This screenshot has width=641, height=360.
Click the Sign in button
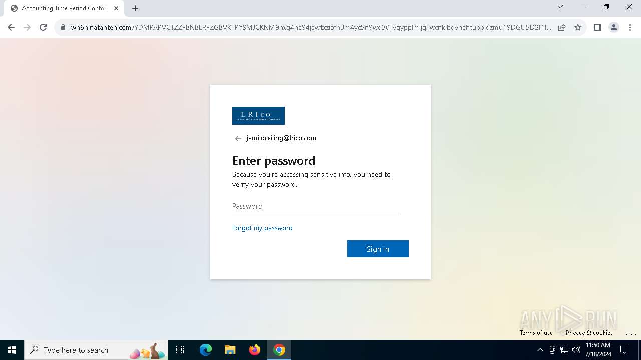point(378,249)
